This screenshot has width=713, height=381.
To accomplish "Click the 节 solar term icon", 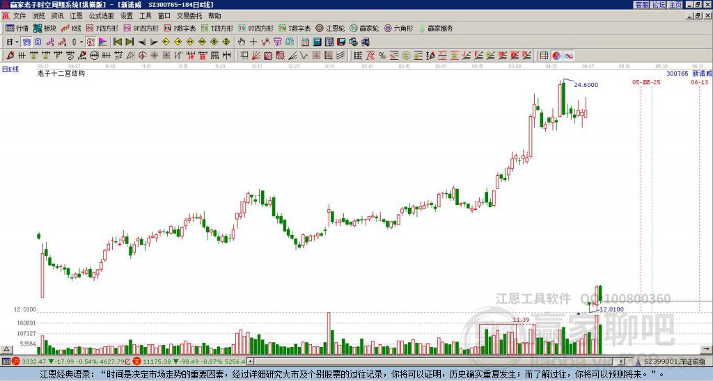I will coord(277,42).
